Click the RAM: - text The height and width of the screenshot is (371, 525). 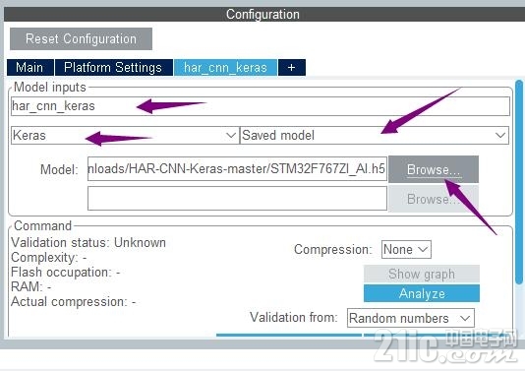[x=31, y=287]
